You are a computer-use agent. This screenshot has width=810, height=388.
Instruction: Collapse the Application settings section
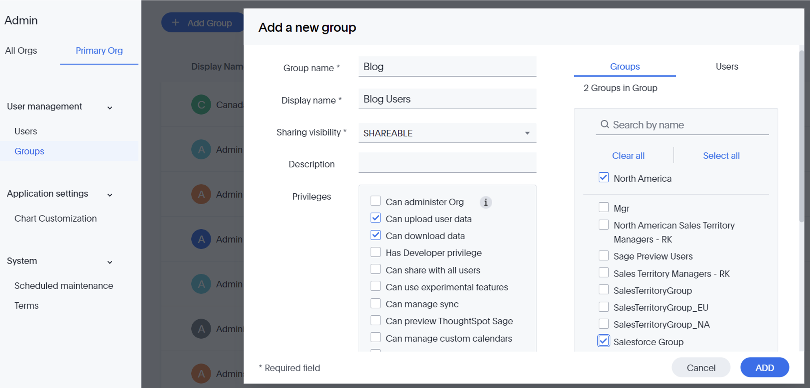(110, 195)
